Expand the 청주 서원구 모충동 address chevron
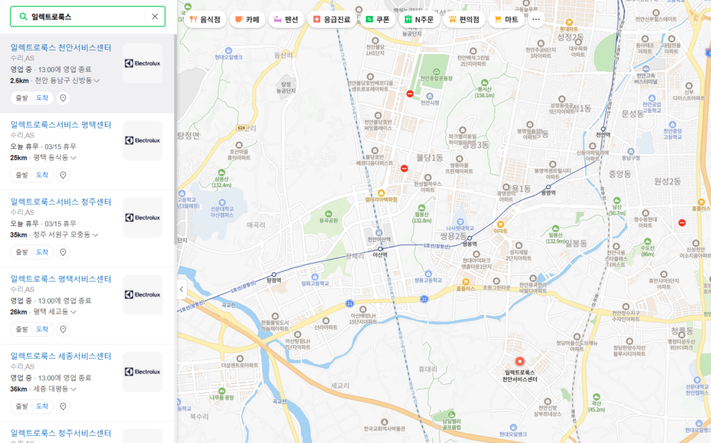Image resolution: width=711 pixels, height=443 pixels. point(95,234)
